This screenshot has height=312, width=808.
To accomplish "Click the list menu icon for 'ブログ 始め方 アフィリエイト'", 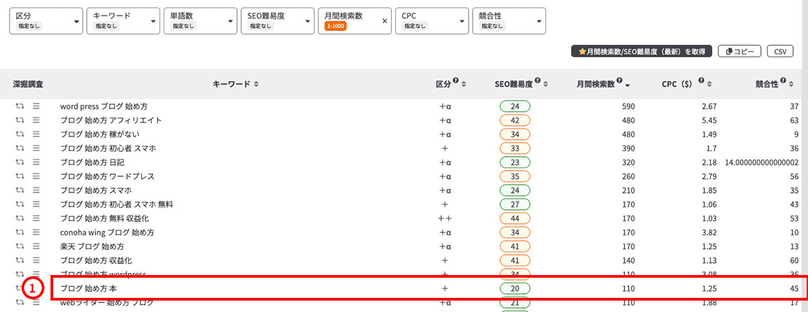I will pyautogui.click(x=36, y=120).
